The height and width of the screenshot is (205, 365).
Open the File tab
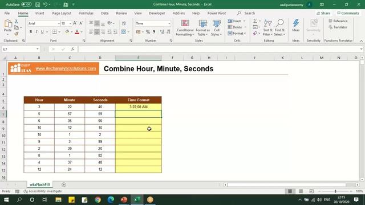(x=7, y=13)
